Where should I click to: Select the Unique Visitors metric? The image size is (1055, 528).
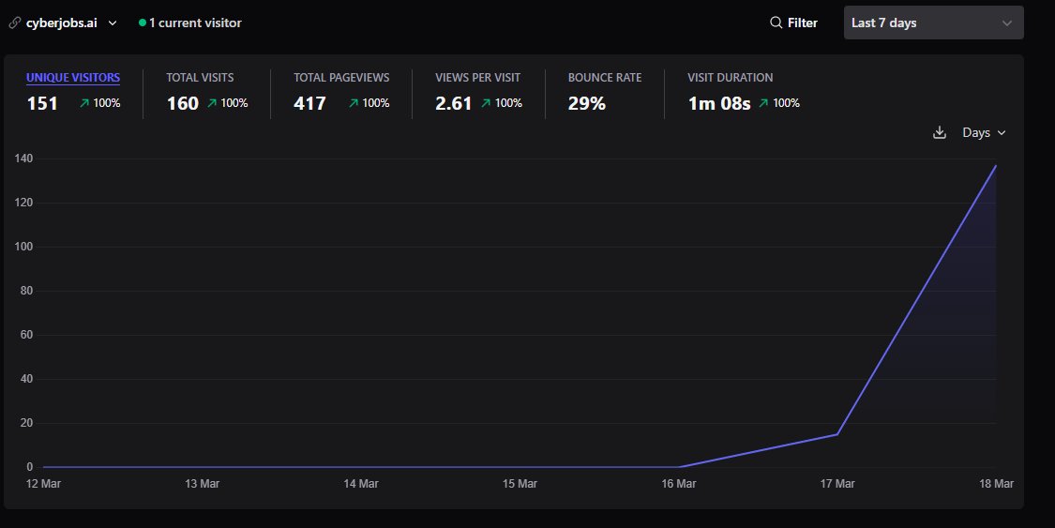(73, 78)
